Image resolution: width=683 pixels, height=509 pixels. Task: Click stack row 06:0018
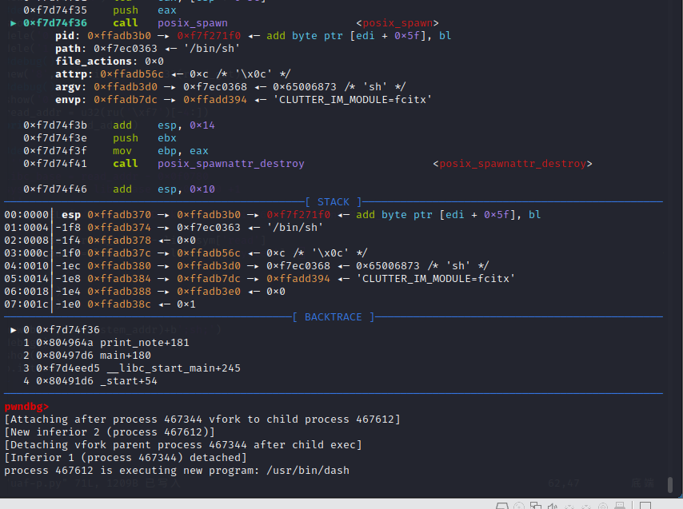[145, 292]
